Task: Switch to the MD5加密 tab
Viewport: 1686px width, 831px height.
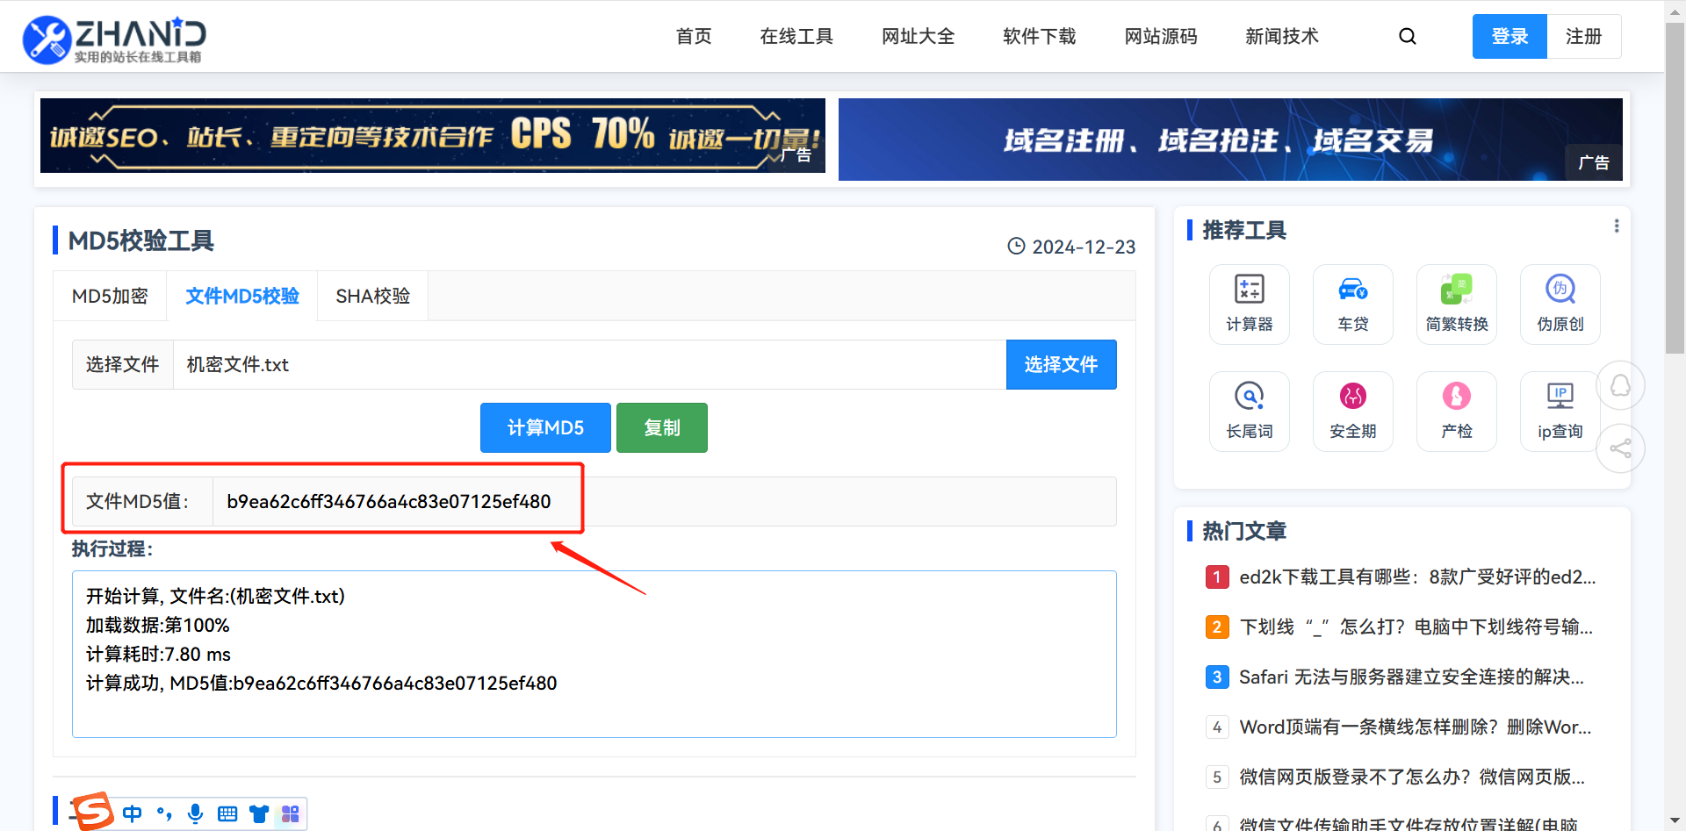Action: pyautogui.click(x=110, y=297)
